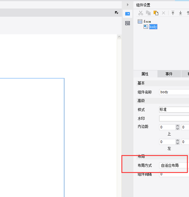
Task: Open the widget library panel icon
Action: pos(128,23)
